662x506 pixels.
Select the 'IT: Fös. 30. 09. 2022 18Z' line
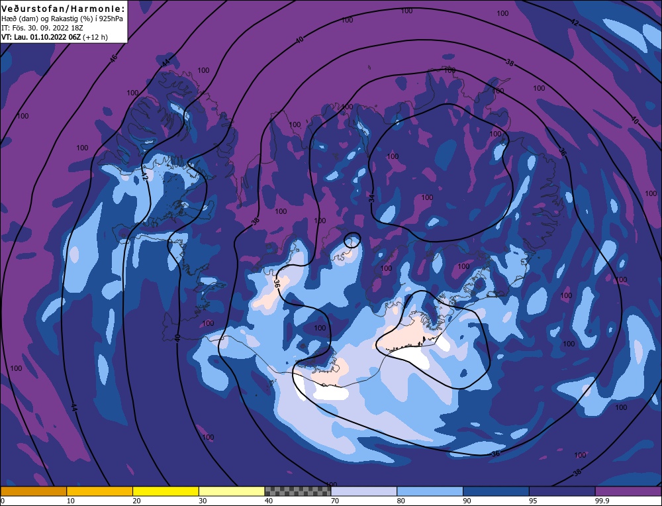pyautogui.click(x=42, y=28)
